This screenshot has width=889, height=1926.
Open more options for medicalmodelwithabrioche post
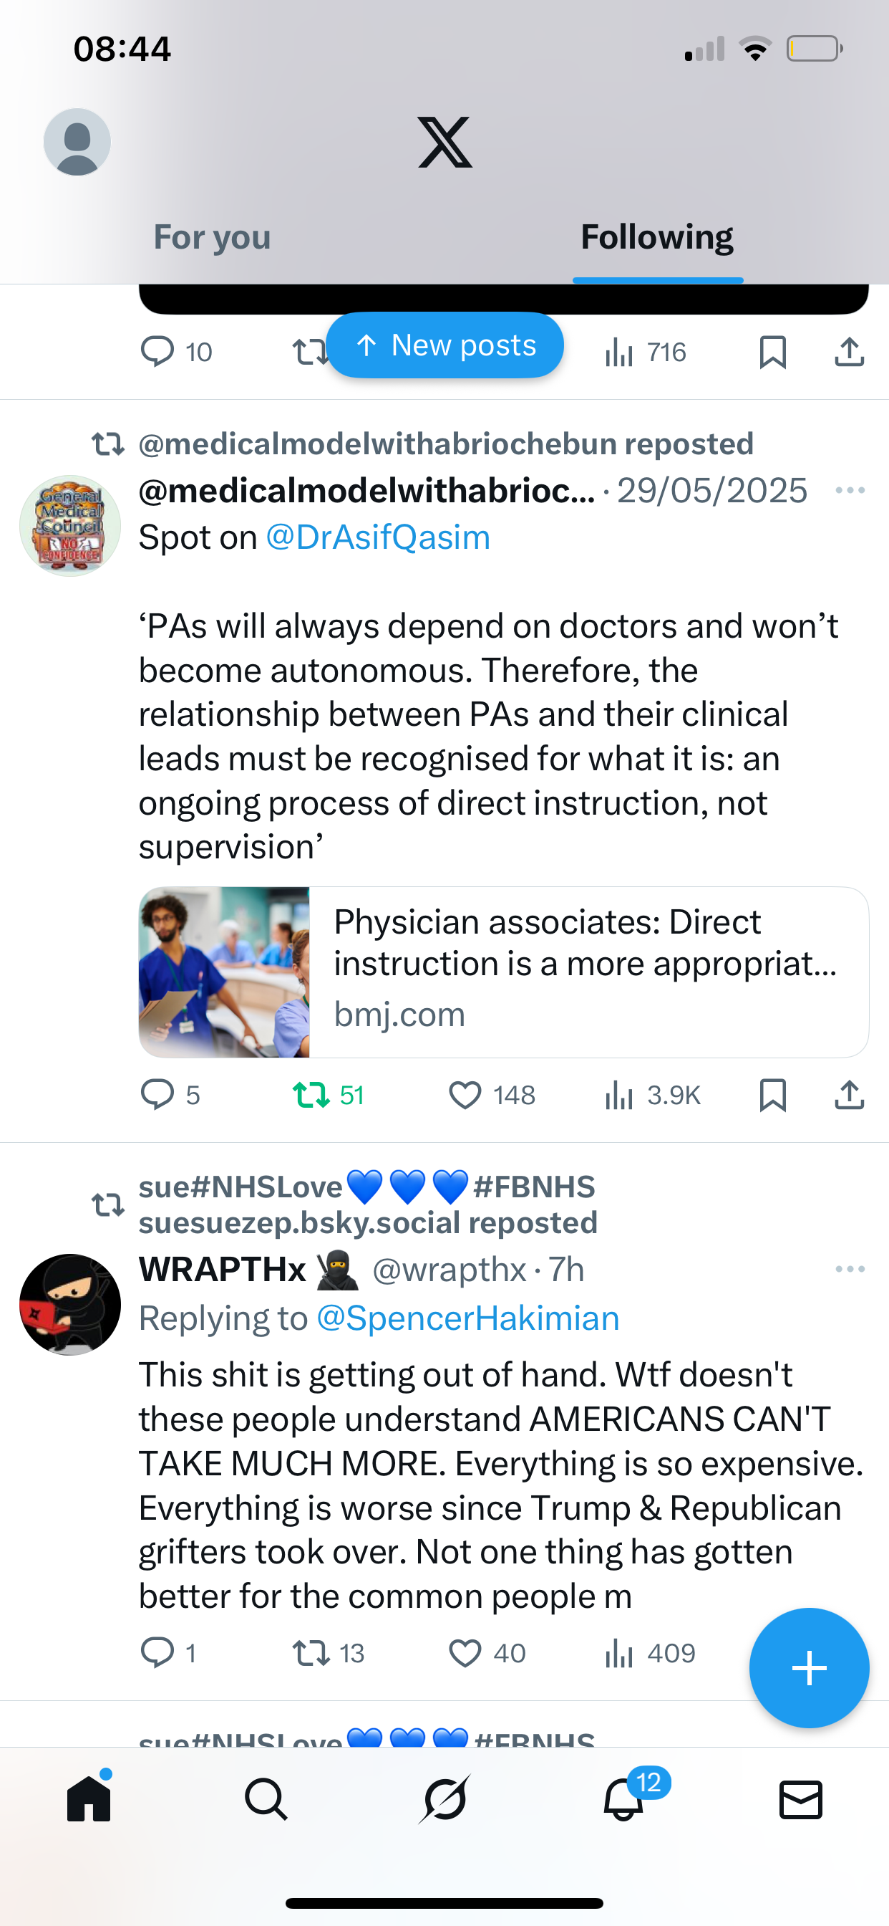(x=850, y=491)
